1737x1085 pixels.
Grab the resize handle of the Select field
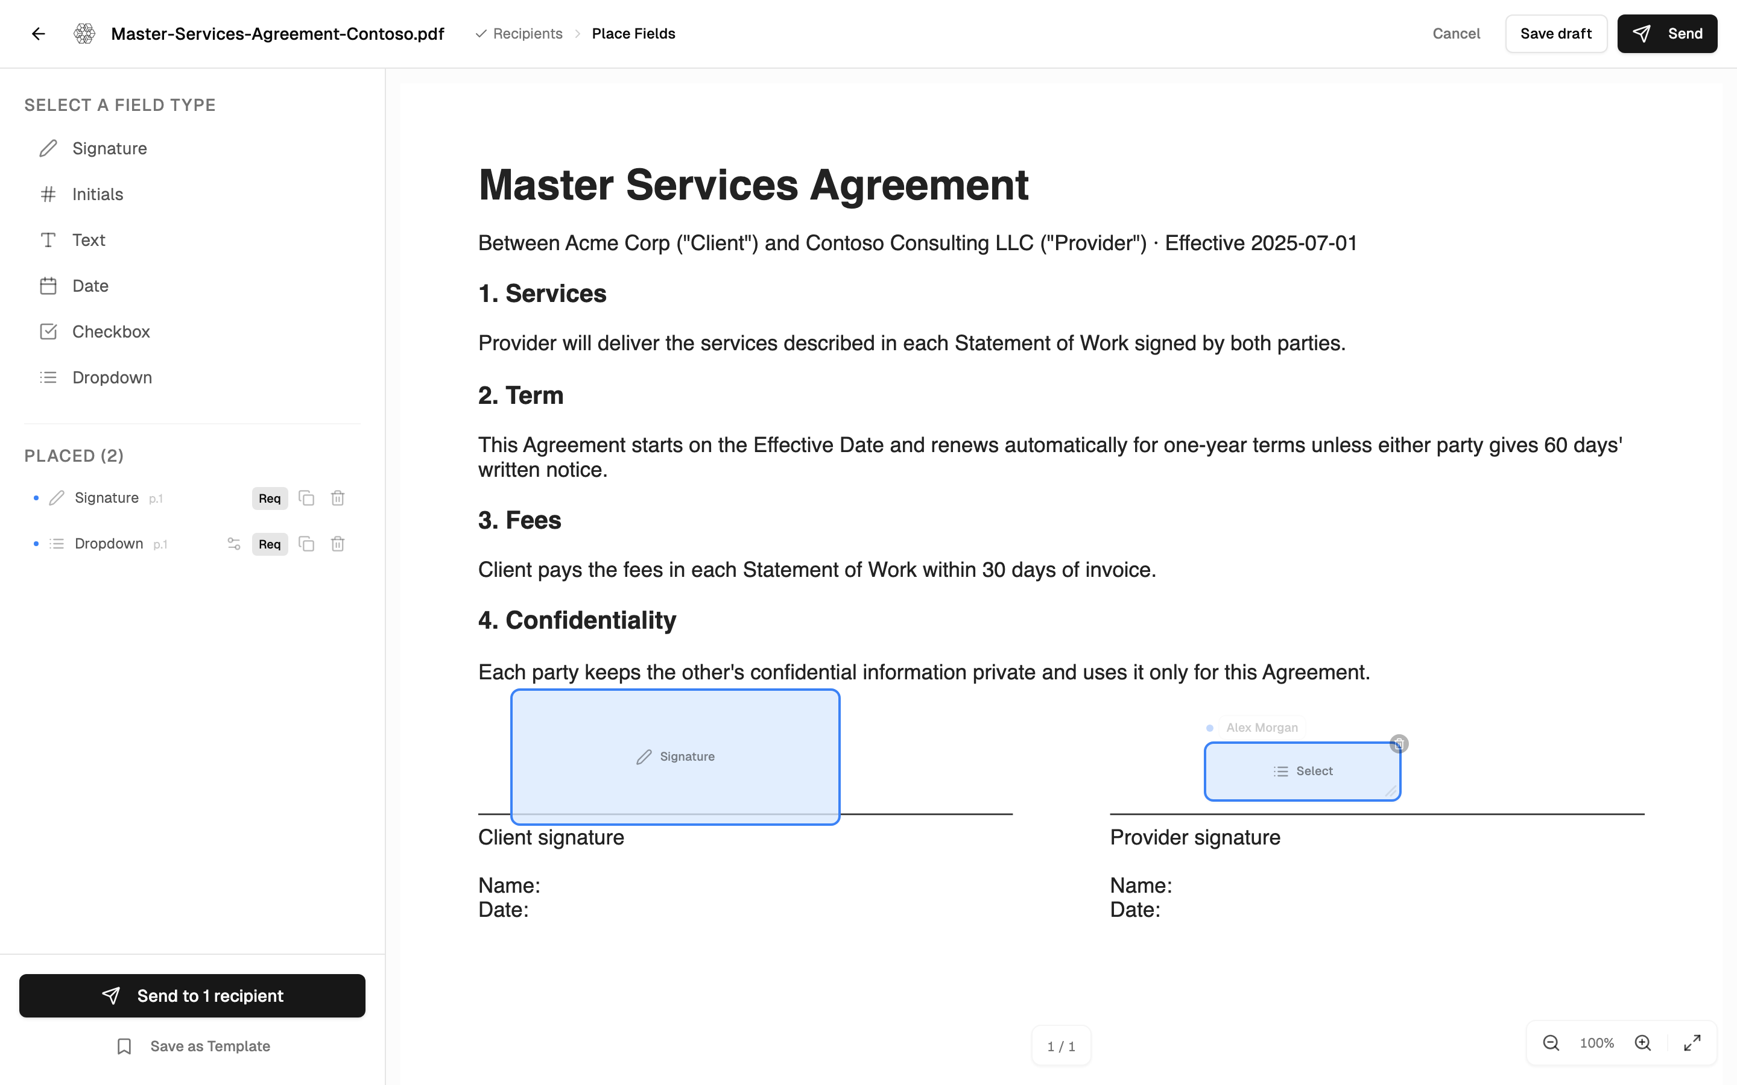1391,791
